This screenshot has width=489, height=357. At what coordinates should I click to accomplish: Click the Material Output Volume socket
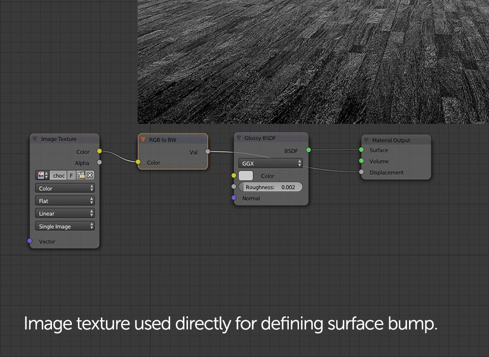pyautogui.click(x=361, y=161)
